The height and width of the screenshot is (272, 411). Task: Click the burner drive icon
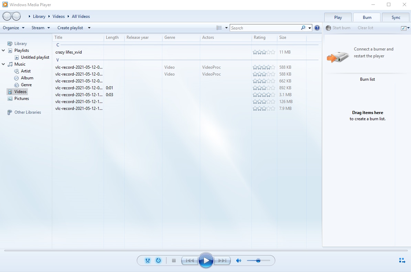pos(338,56)
